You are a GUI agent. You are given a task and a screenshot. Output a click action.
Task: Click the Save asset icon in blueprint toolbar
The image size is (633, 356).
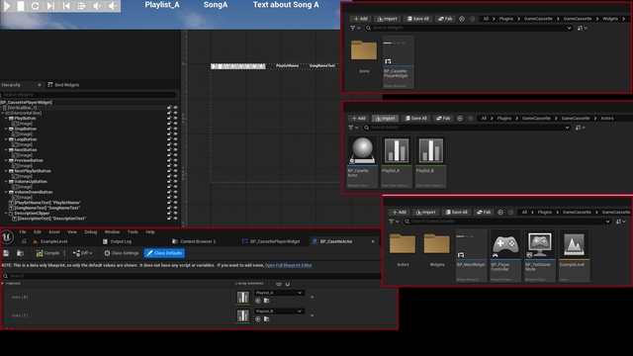pyautogui.click(x=6, y=253)
